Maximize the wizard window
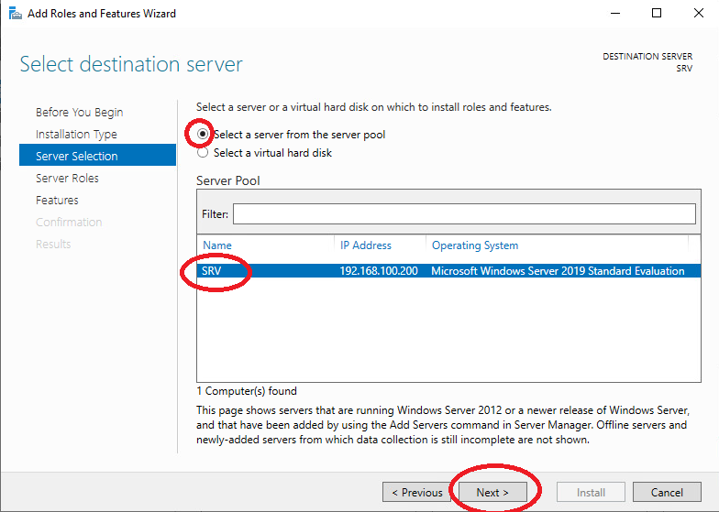This screenshot has width=719, height=512. 657,13
